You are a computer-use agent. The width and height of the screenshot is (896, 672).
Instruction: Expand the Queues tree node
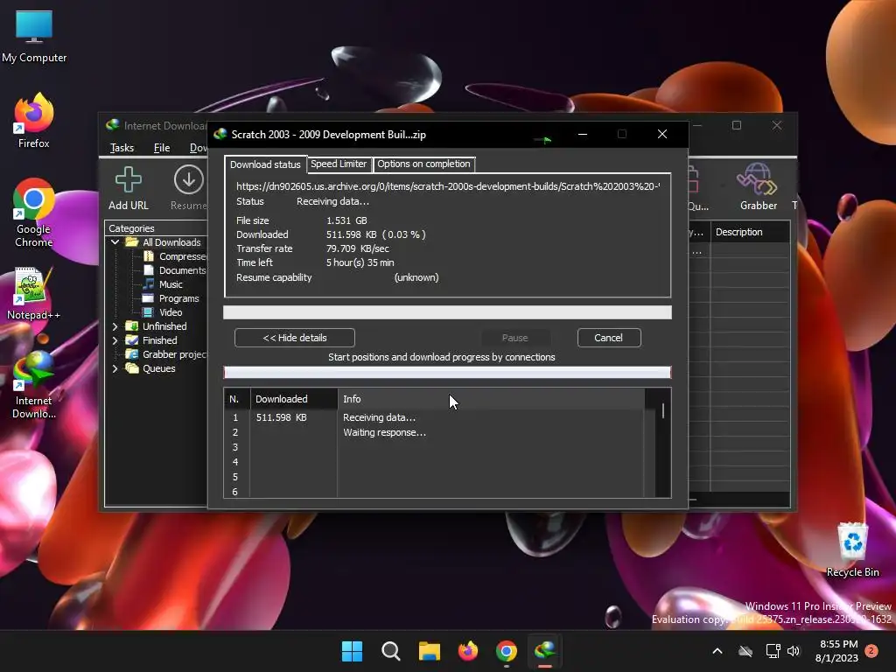pos(115,368)
